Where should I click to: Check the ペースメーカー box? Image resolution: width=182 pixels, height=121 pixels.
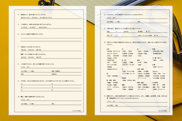pos(138,78)
